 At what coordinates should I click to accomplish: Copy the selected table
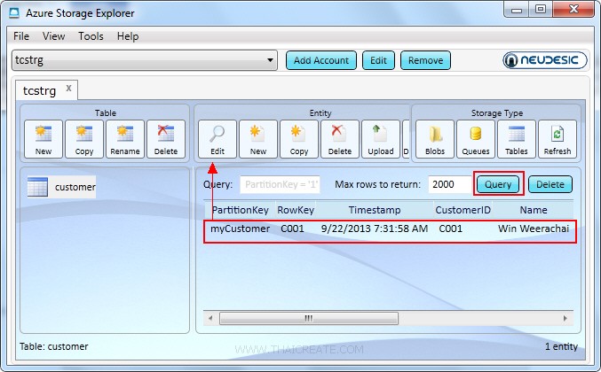coord(84,139)
